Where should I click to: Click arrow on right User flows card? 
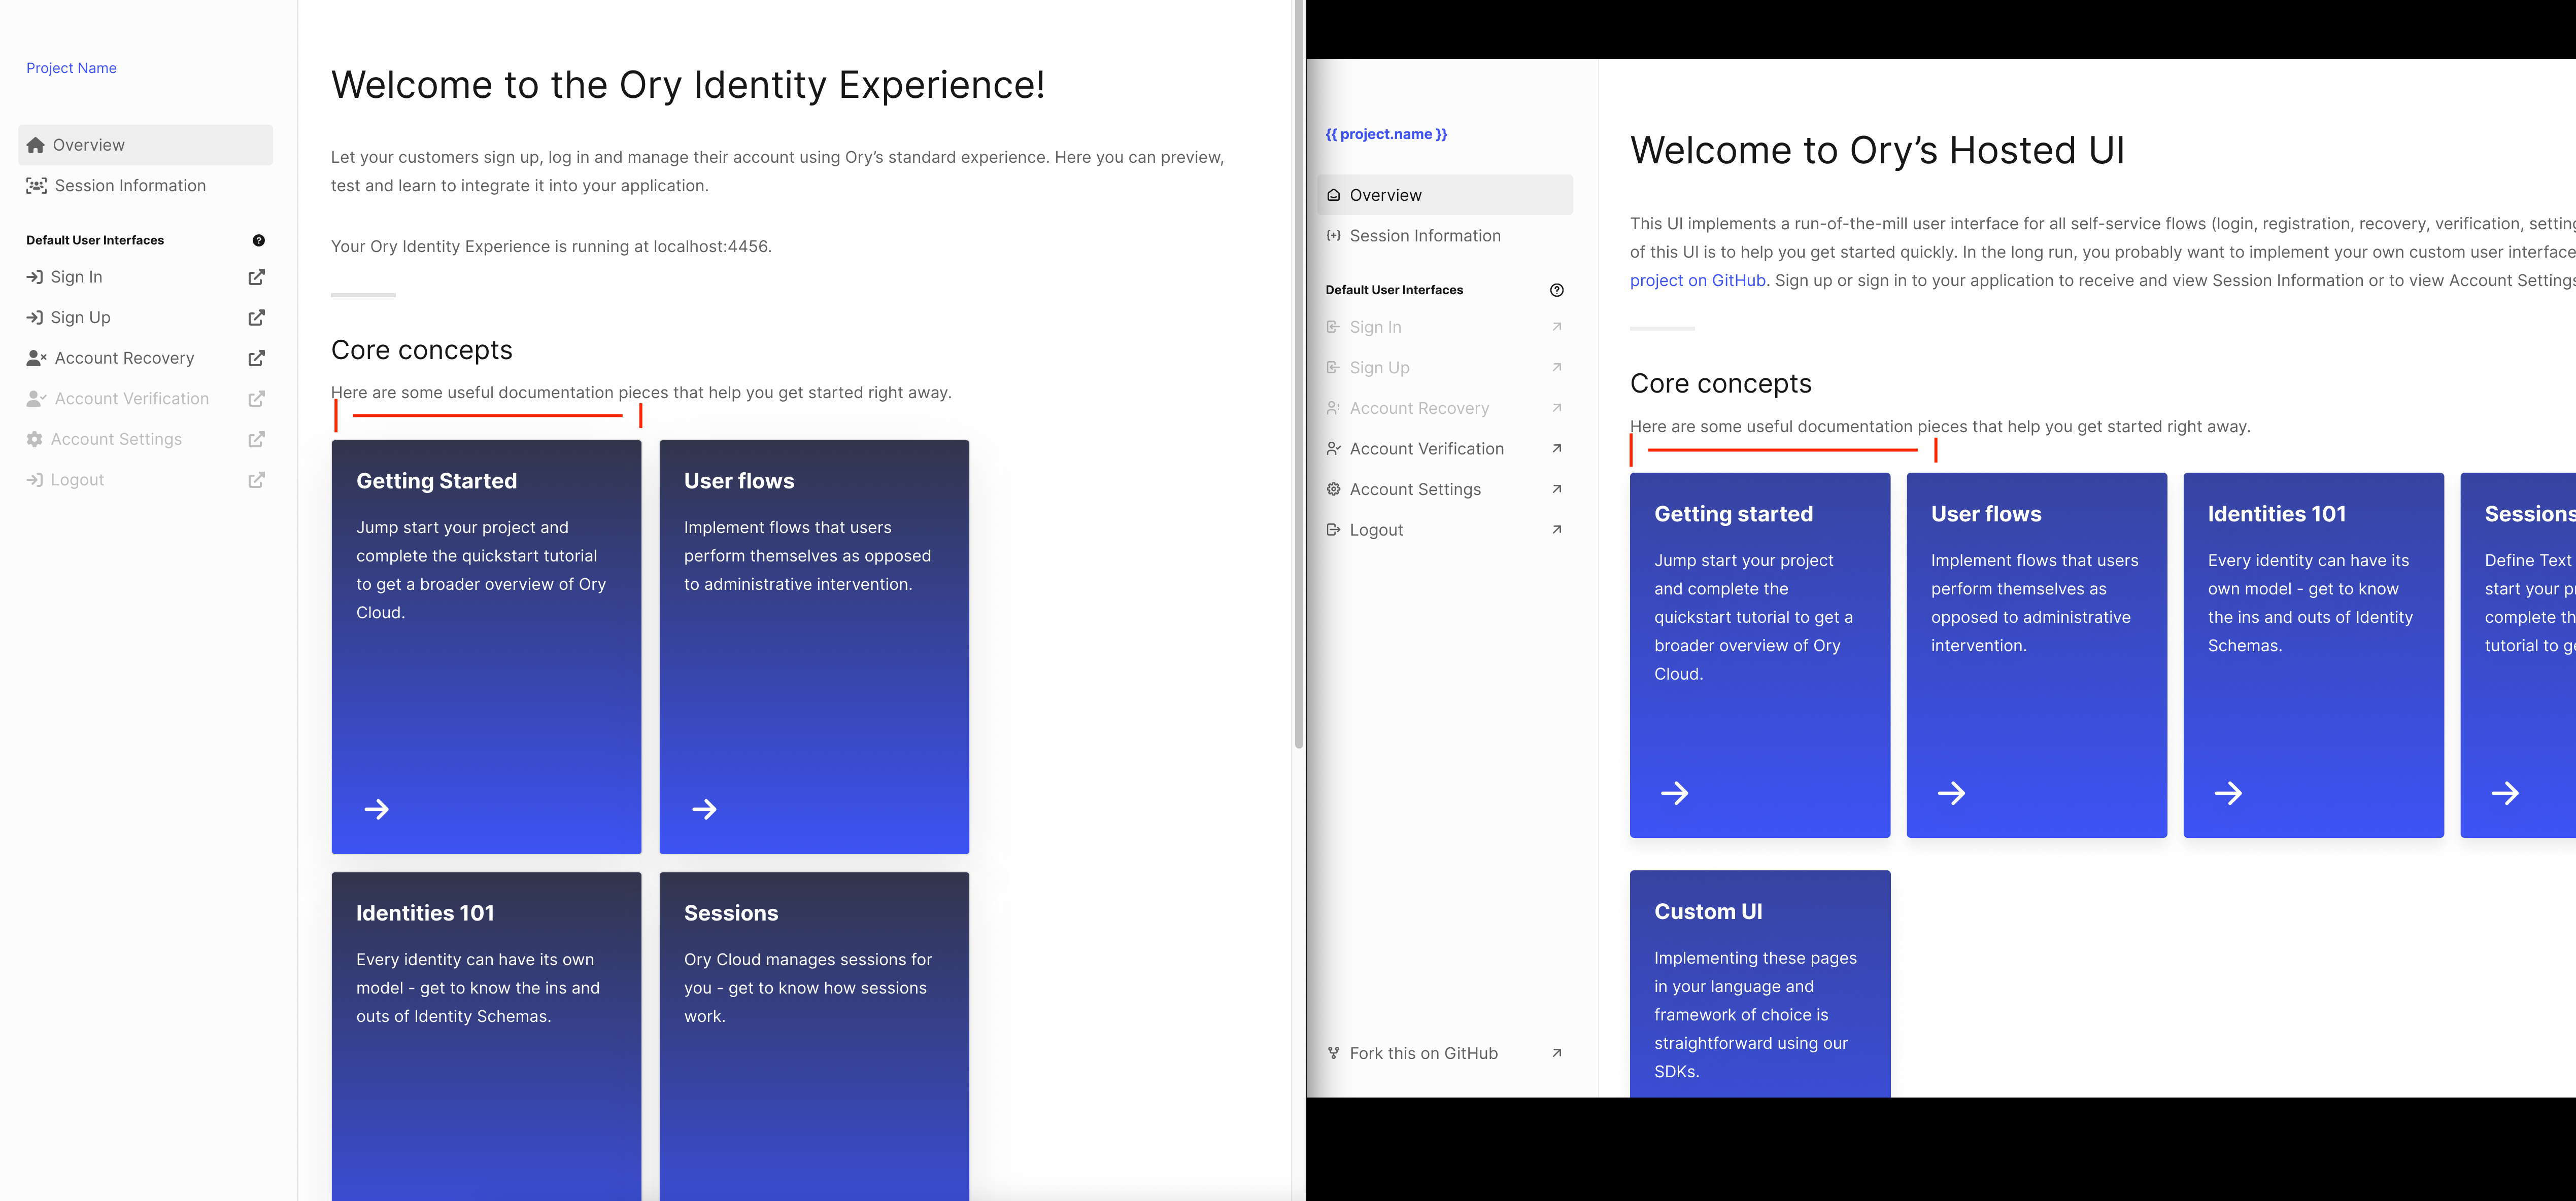point(1951,793)
